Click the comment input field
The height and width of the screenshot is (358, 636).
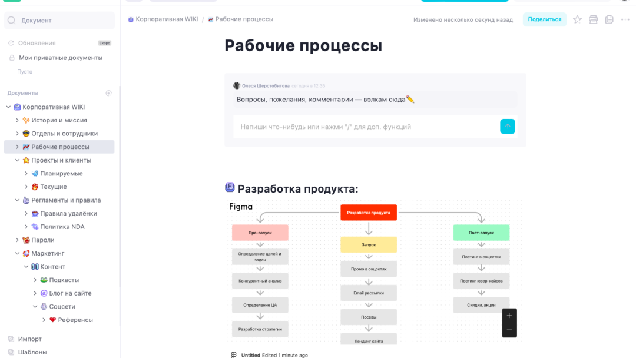coord(365,127)
